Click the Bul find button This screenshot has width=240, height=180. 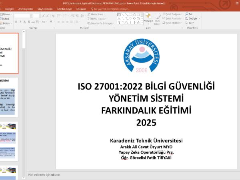[189, 14]
